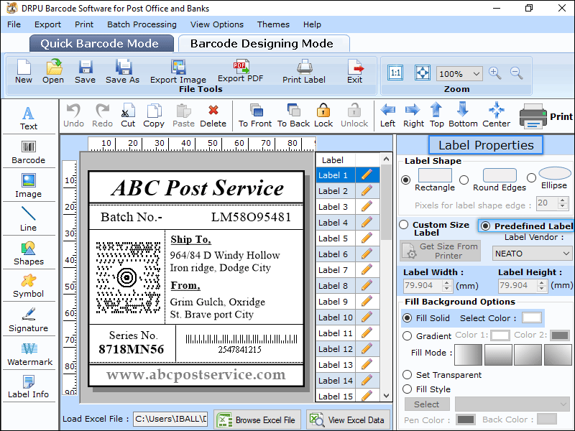Copy the selected object
The width and height of the screenshot is (575, 431).
click(154, 116)
